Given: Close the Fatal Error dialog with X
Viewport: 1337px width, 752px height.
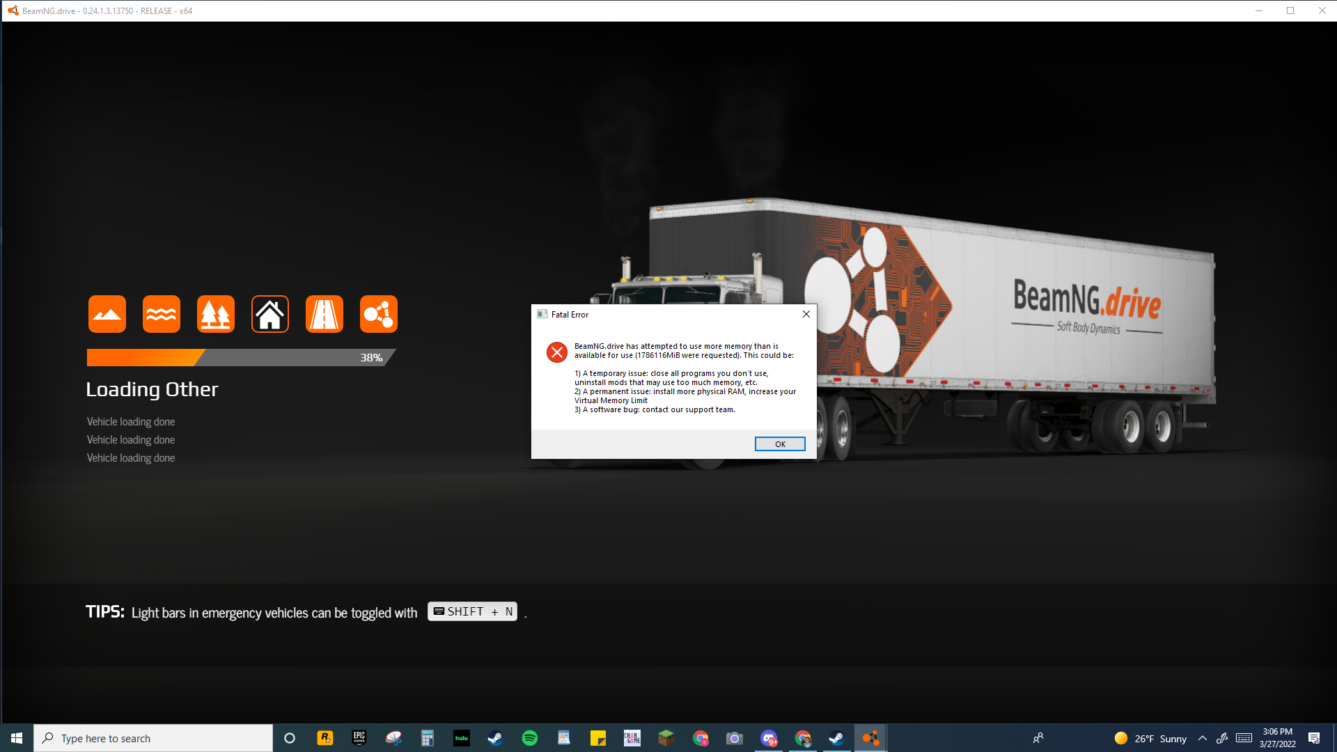Looking at the screenshot, I should click(x=806, y=314).
